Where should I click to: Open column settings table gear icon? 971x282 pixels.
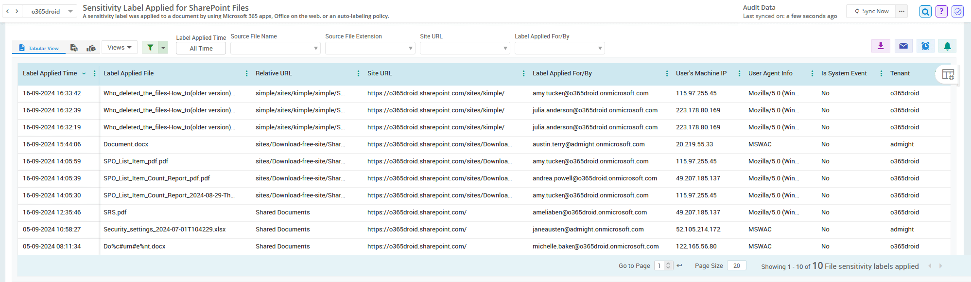(x=948, y=74)
